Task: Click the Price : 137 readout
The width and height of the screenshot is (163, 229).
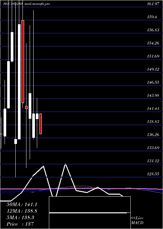Action: tap(20, 224)
